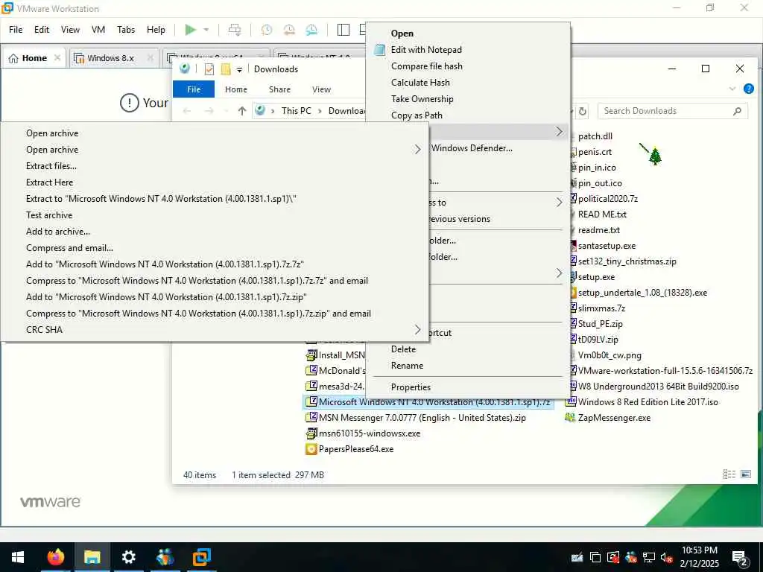Open the blue File tab in Explorer
Screen dimensions: 763x572
[x=194, y=89]
